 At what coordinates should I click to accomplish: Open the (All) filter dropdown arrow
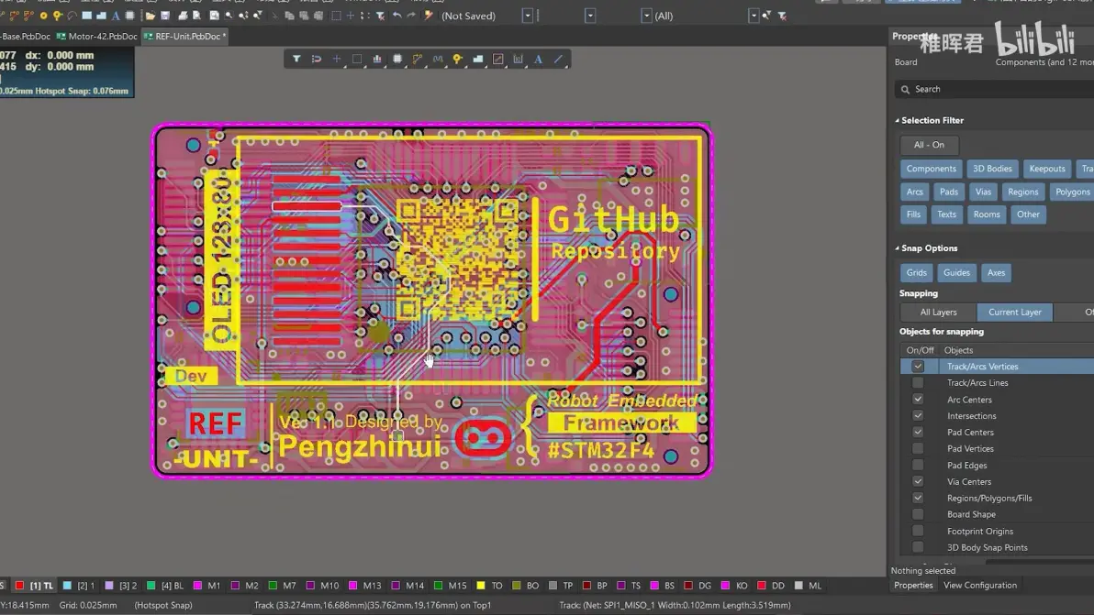(x=754, y=16)
